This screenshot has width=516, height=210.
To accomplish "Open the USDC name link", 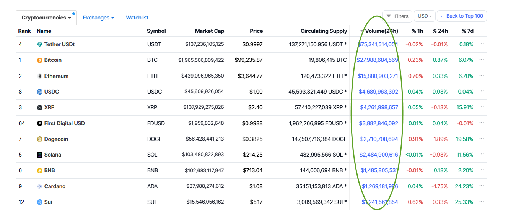I will [x=52, y=92].
